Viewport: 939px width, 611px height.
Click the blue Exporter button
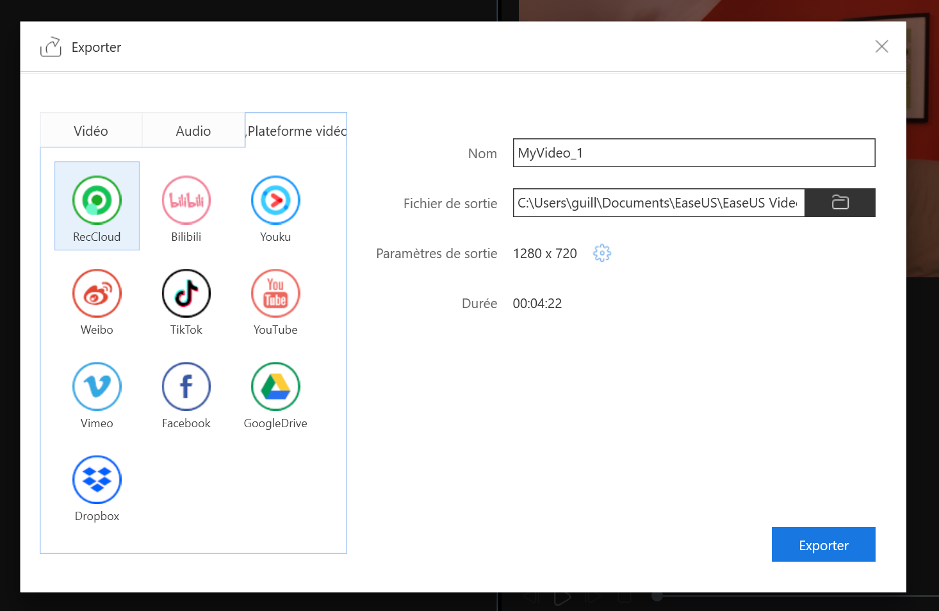824,544
